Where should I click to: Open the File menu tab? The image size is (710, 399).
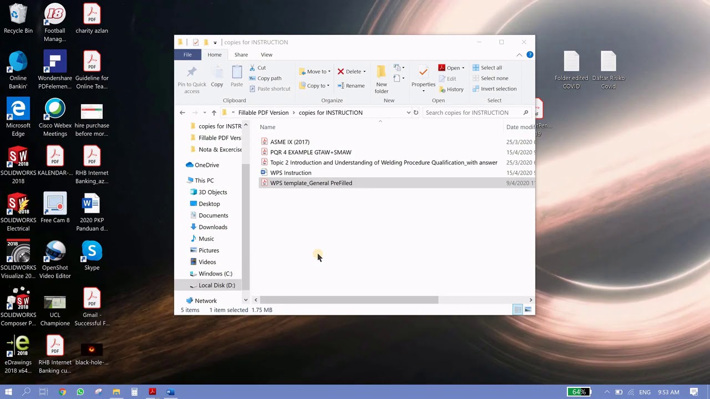(187, 55)
